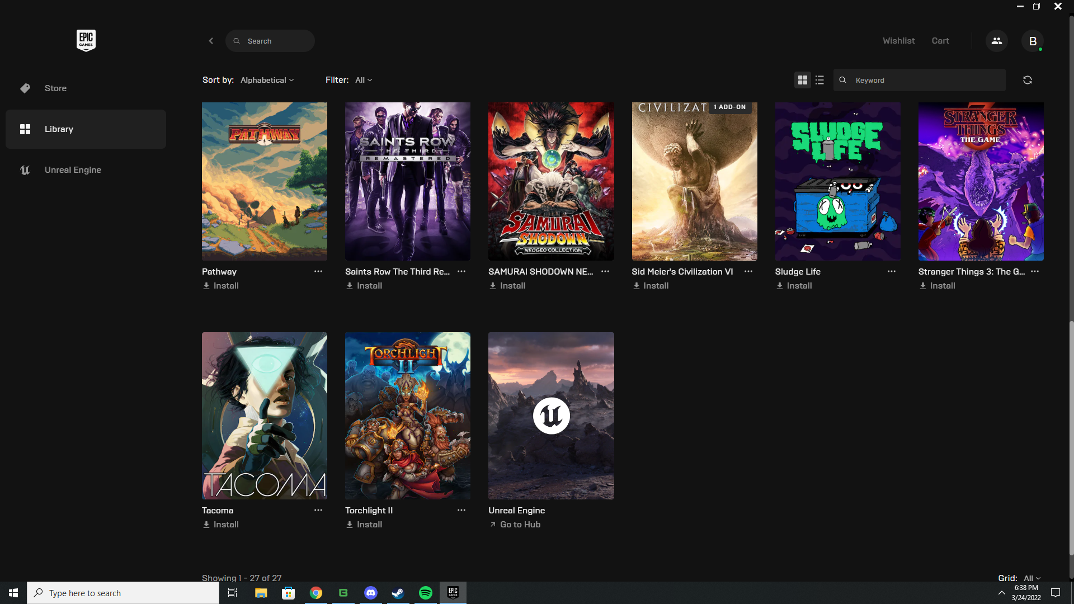1074x604 pixels.
Task: Switch to grid view layout
Action: 802,79
